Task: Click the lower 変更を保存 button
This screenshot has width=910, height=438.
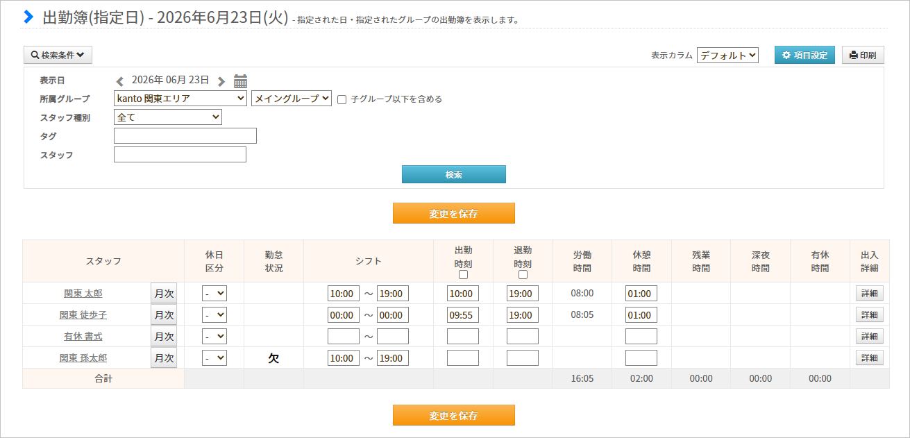Action: pyautogui.click(x=454, y=415)
